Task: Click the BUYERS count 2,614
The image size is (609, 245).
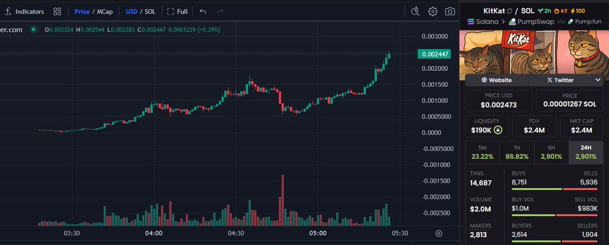Action: 520,234
